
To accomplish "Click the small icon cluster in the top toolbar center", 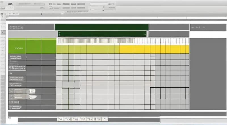I will click(x=52, y=5).
